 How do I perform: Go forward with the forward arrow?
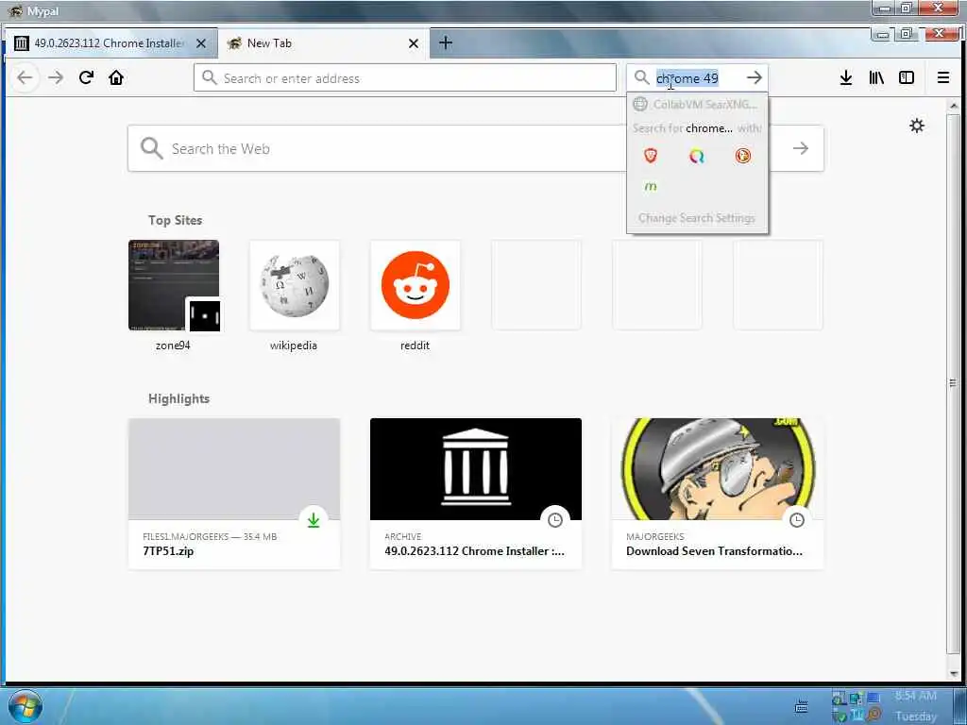[x=56, y=77]
